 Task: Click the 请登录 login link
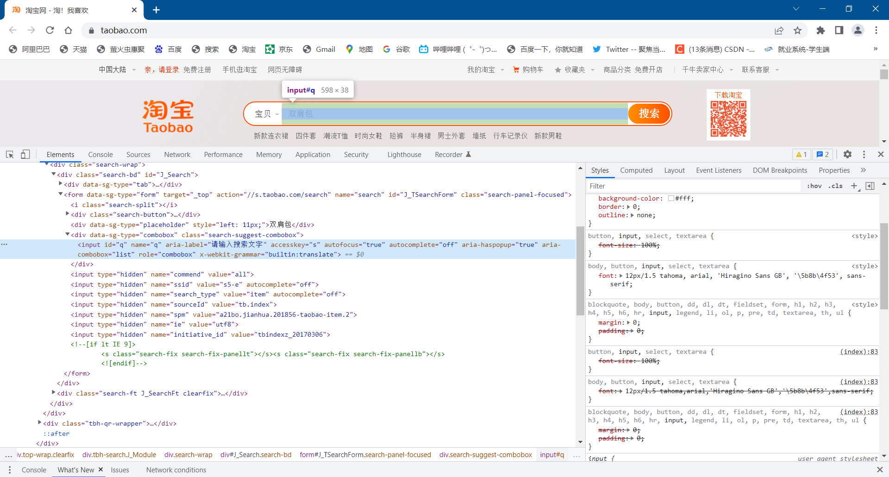[169, 69]
